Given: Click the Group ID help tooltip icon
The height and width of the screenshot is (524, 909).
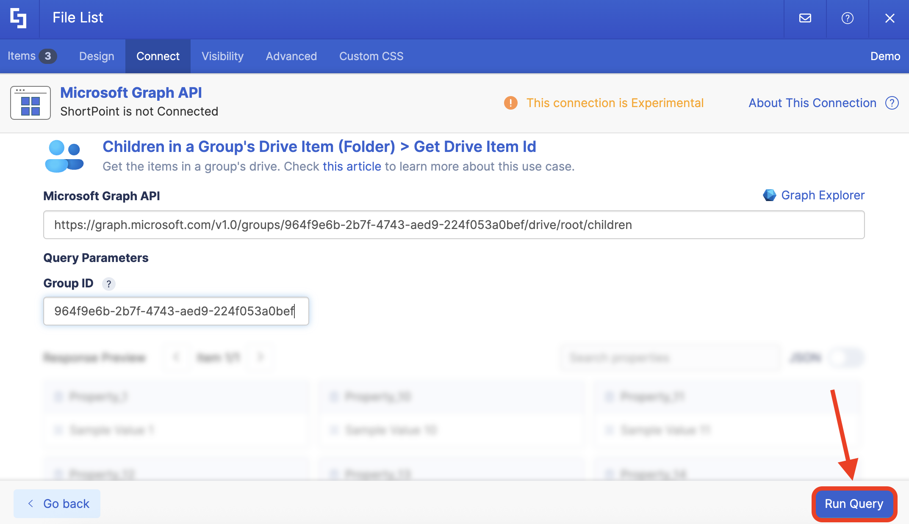Looking at the screenshot, I should [109, 284].
